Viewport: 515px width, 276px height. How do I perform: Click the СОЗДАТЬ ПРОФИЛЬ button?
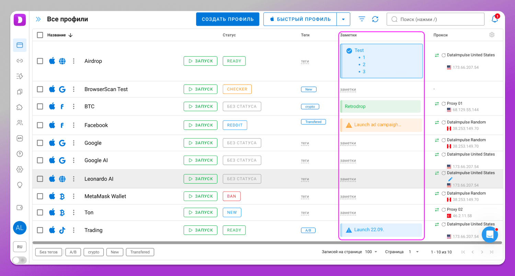point(228,19)
